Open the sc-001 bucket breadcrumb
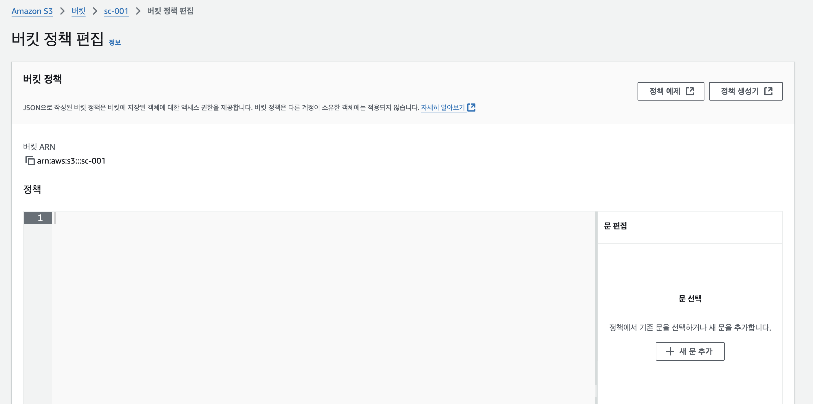Screen dimensions: 813x404 point(116,11)
